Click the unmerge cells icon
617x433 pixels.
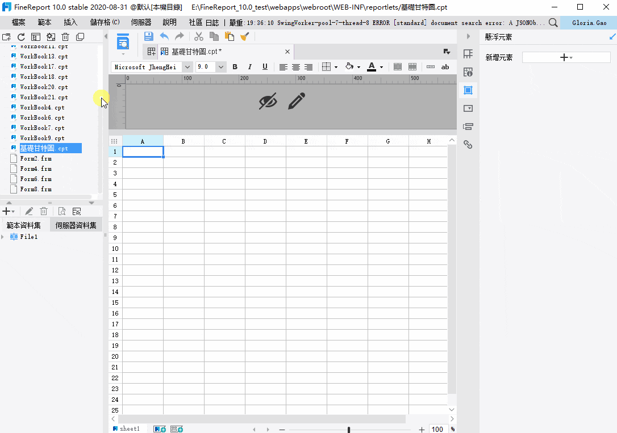point(412,67)
